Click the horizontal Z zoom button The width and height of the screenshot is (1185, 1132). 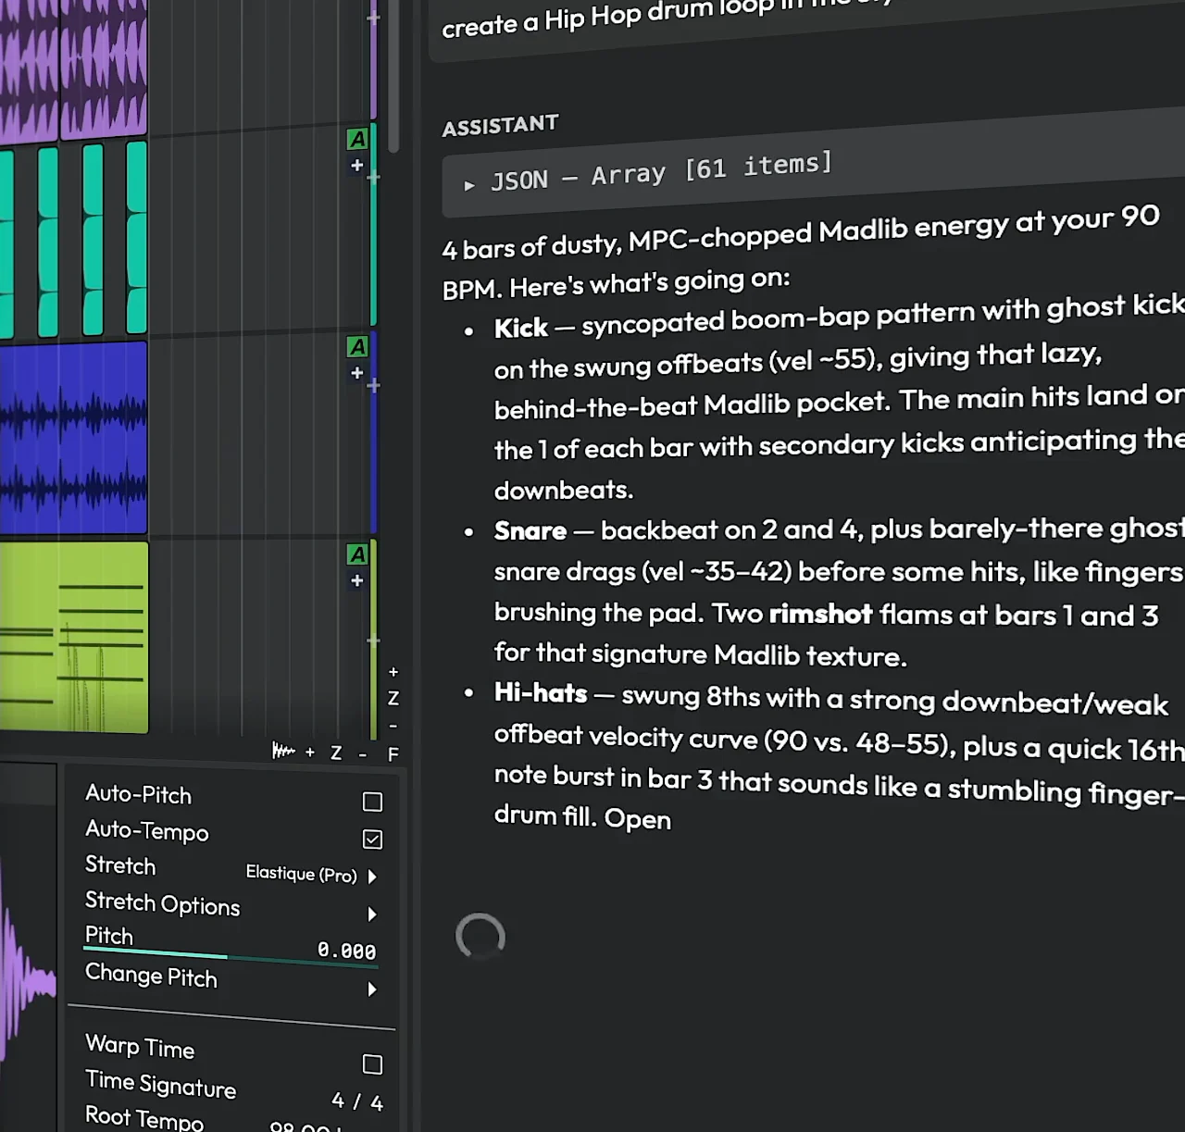click(x=336, y=753)
